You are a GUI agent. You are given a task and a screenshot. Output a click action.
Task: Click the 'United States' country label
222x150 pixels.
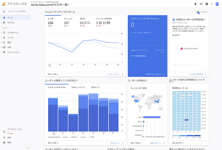point(137,126)
